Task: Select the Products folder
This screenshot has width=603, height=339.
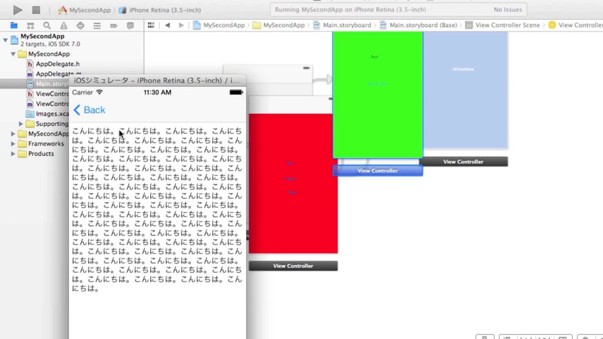Action: (x=36, y=154)
